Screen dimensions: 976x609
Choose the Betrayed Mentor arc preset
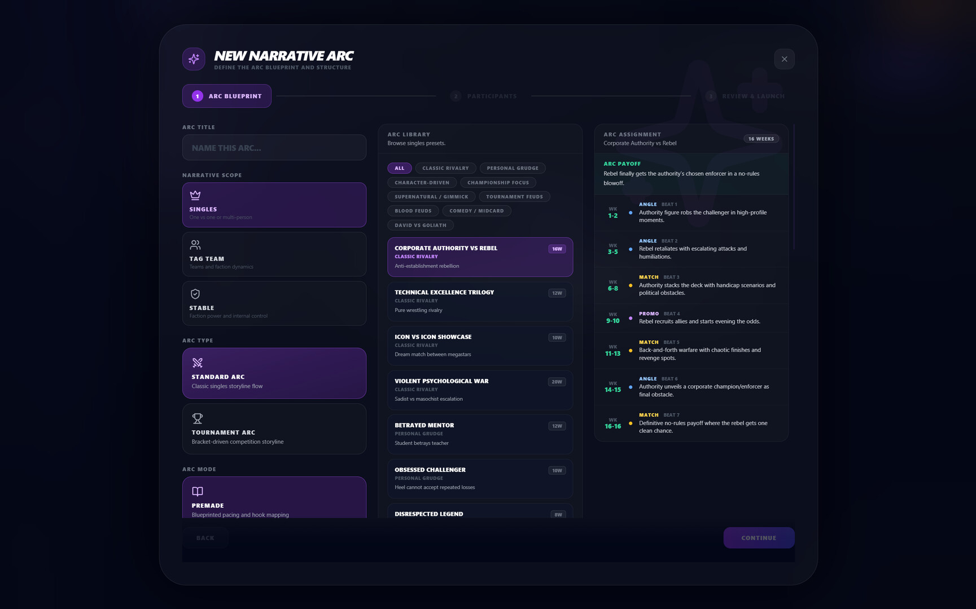(480, 434)
